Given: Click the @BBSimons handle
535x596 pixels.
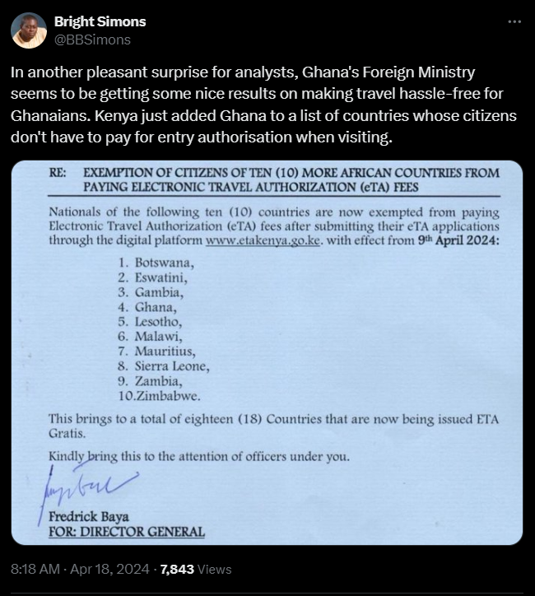Looking at the screenshot, I should tap(91, 39).
